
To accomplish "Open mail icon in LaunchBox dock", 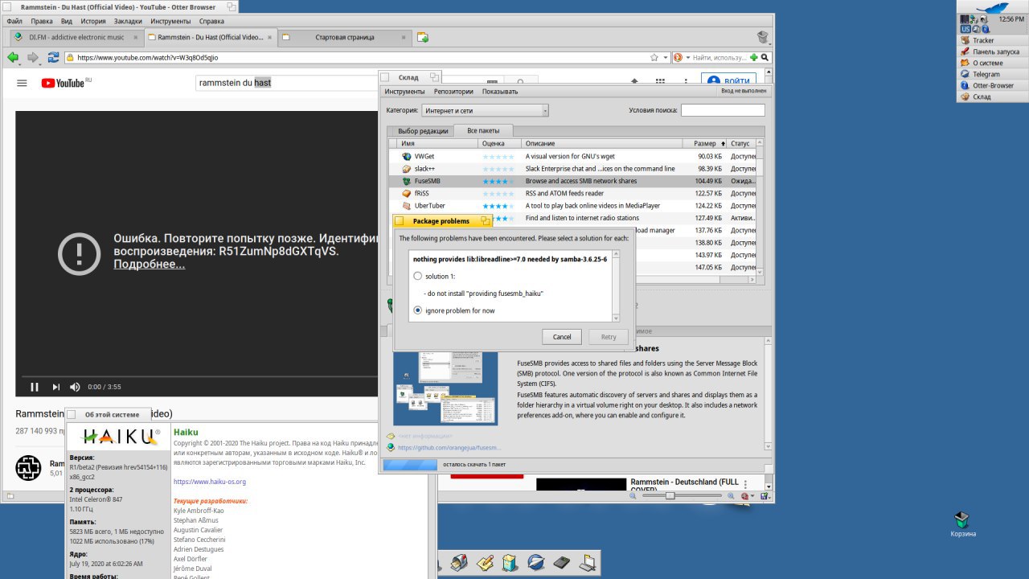I will (x=460, y=561).
